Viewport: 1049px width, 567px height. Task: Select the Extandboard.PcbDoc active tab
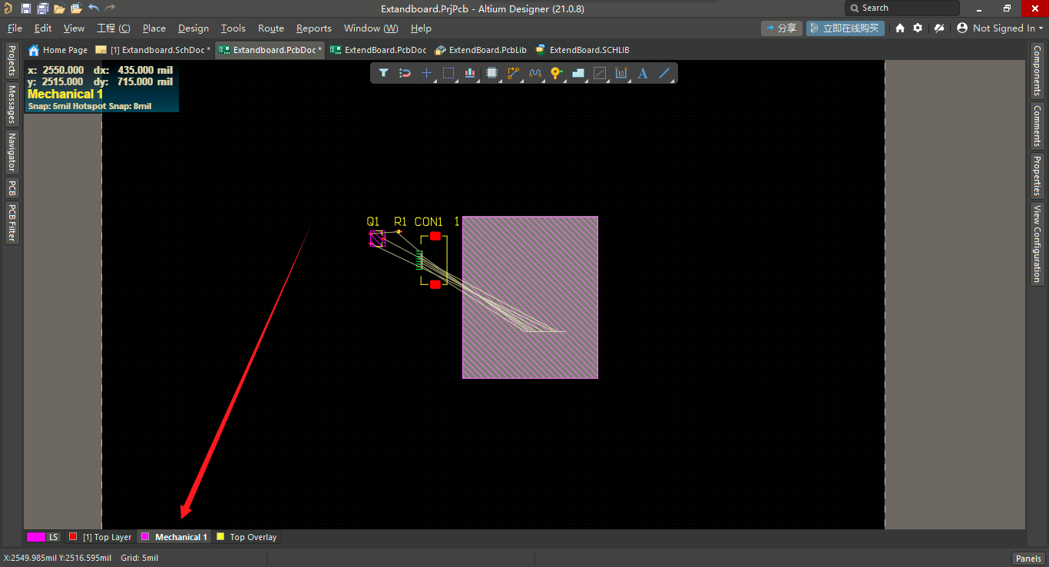(x=270, y=50)
